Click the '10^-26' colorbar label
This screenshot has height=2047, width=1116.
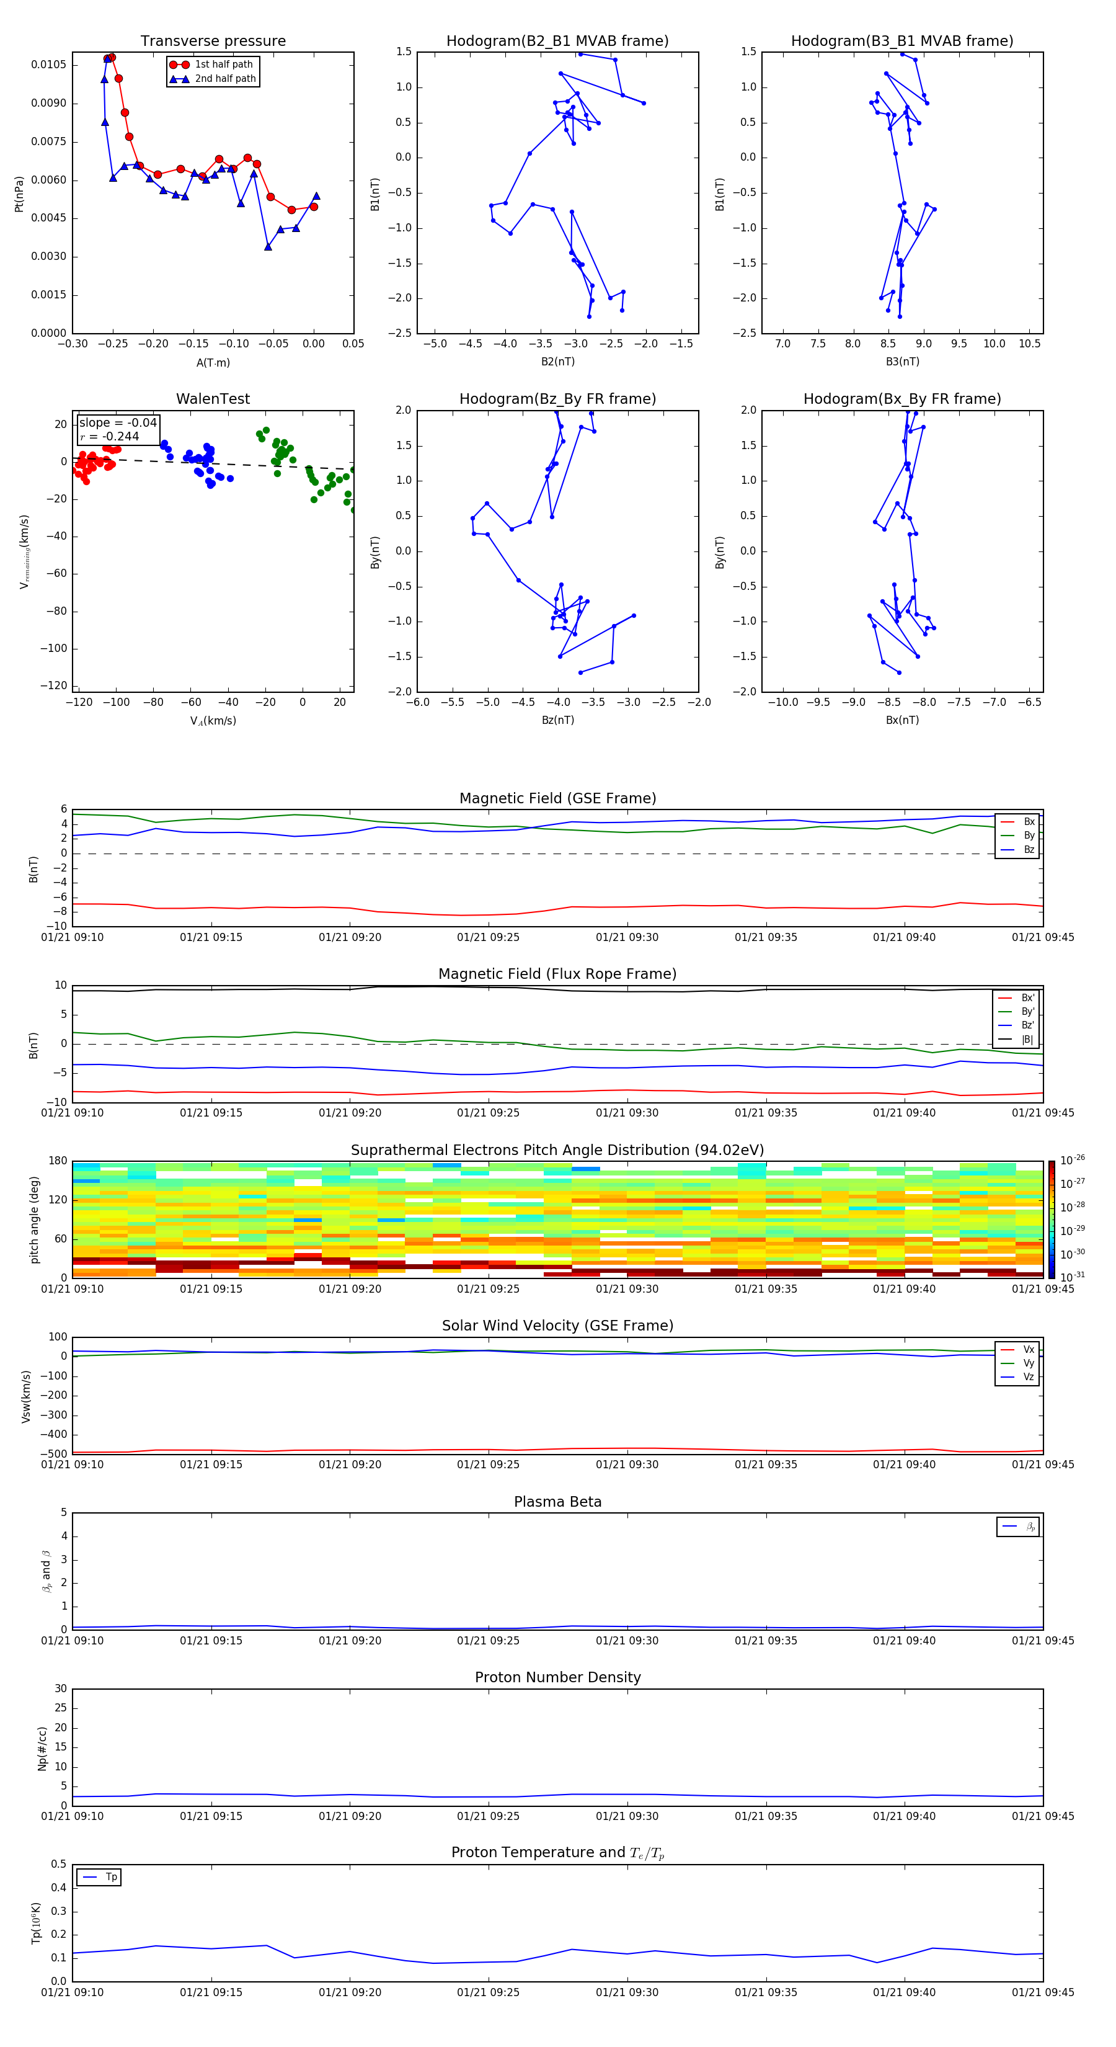(x=1073, y=1160)
